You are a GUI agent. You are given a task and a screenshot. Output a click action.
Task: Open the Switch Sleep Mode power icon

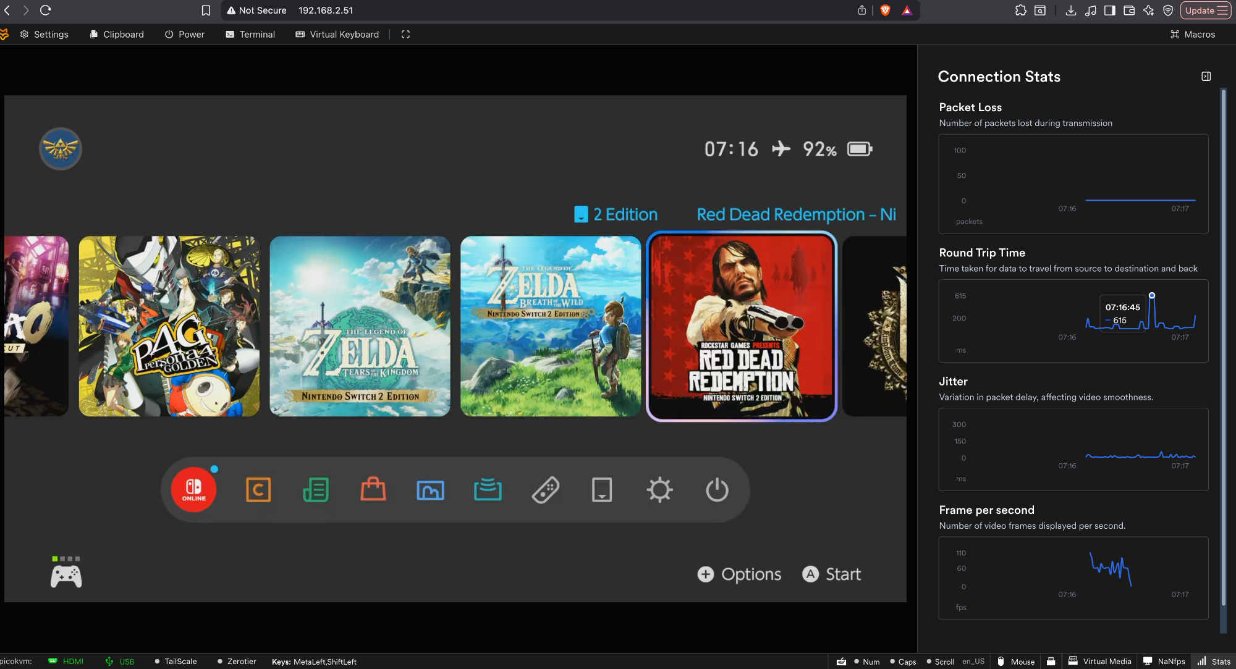coord(717,490)
